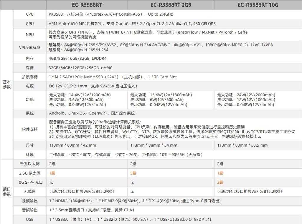Select the 扩展存储 row label
The width and height of the screenshot is (302, 224).
click(29, 77)
